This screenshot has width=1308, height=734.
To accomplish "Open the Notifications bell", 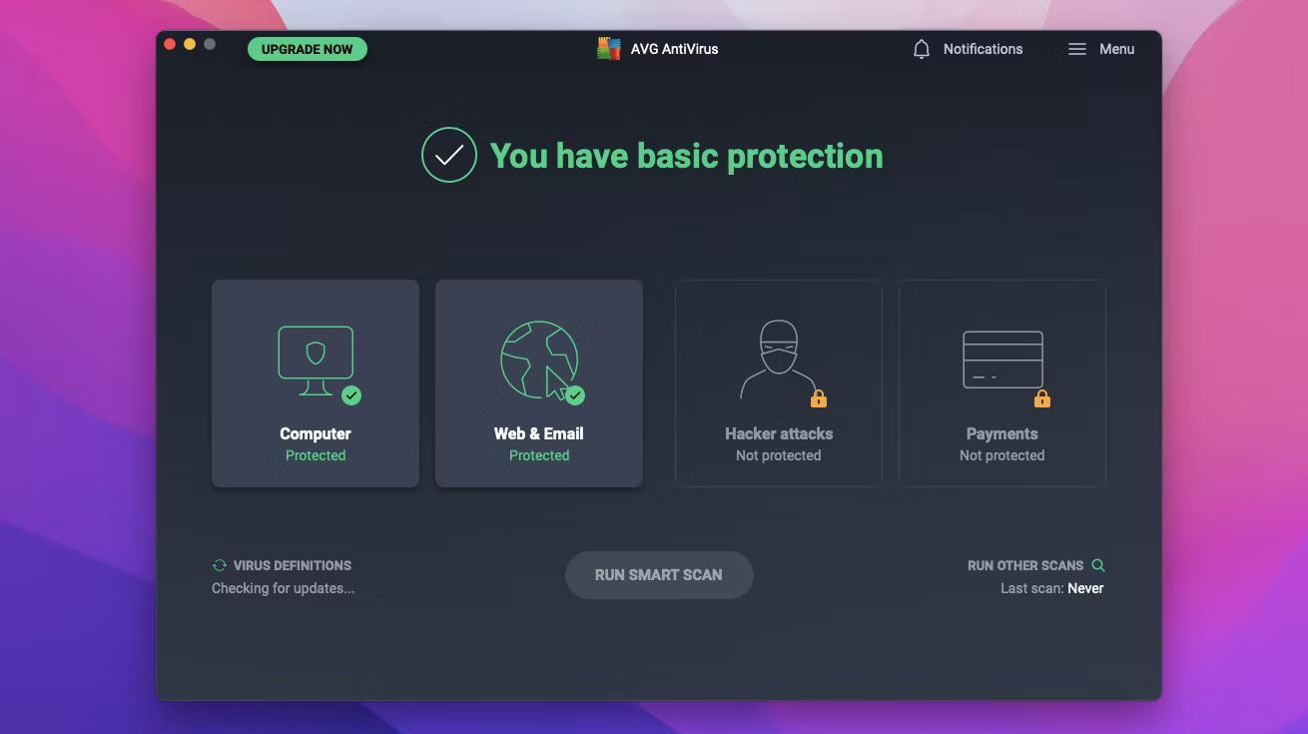I will coord(920,48).
